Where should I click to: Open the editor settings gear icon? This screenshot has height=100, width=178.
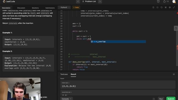point(170,7)
